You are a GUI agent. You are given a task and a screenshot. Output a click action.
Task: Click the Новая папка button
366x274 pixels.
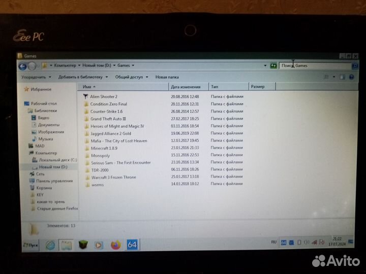pos(167,77)
